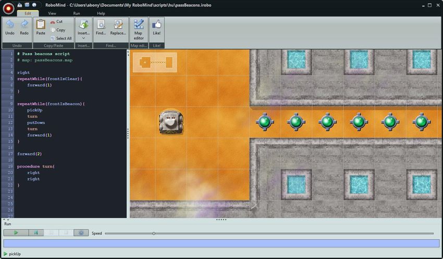Open the Help ribbon tab
443x259 pixels.
(x=101, y=13)
